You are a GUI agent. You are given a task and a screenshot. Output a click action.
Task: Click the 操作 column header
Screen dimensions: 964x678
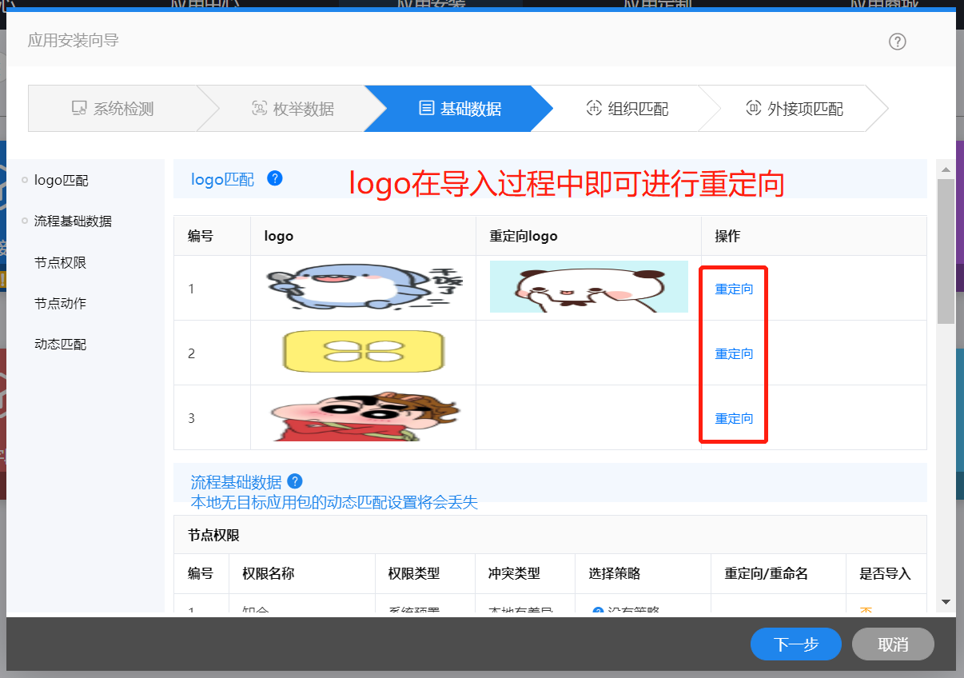(727, 236)
